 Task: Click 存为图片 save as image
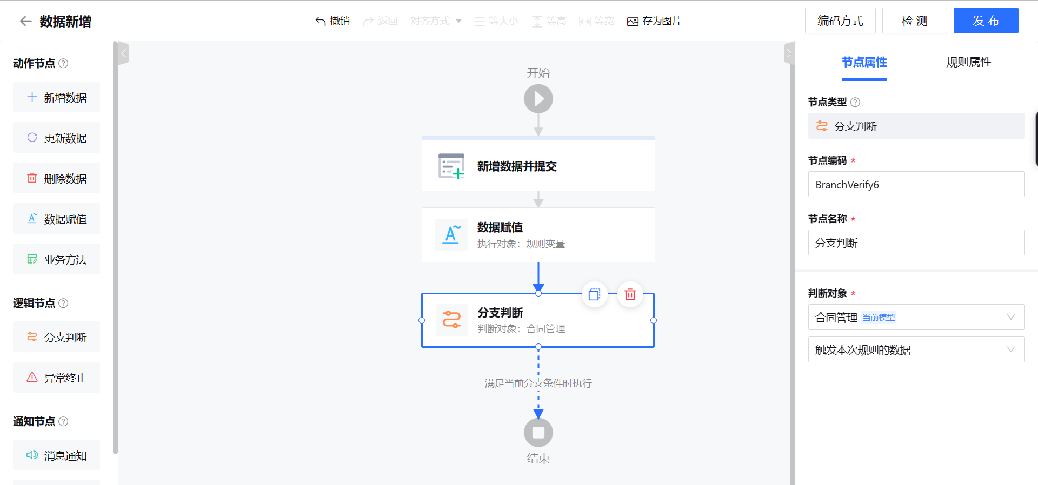(x=654, y=21)
